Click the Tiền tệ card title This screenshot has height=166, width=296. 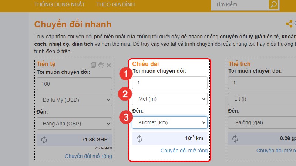[x=46, y=64]
